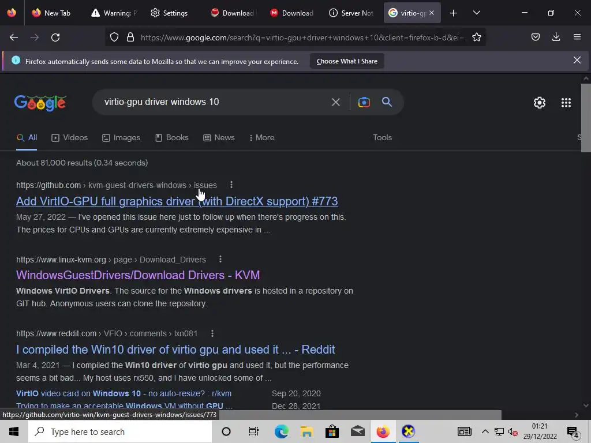
Task: Select the All results filter
Action: [27, 137]
